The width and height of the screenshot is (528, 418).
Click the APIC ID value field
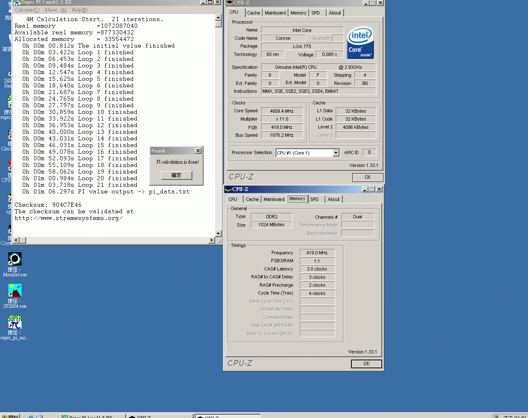coord(369,152)
